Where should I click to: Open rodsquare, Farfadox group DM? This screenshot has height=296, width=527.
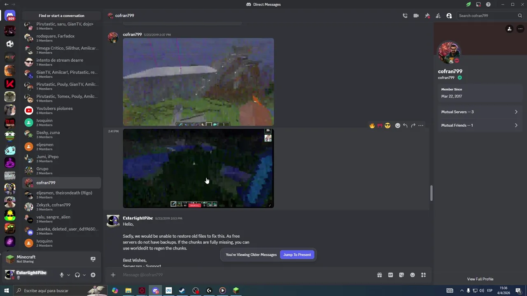point(62,38)
